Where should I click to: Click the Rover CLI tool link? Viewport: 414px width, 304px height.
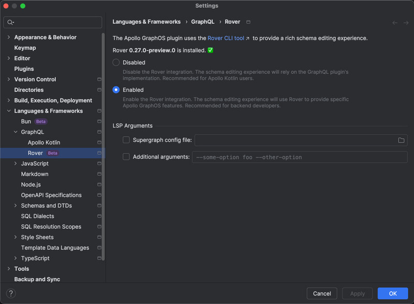pos(226,38)
